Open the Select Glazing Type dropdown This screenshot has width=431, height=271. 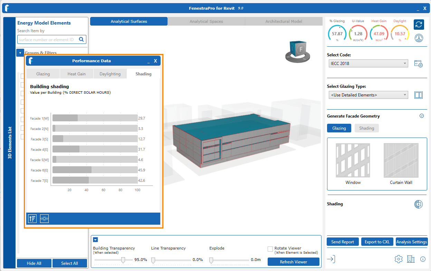point(368,95)
